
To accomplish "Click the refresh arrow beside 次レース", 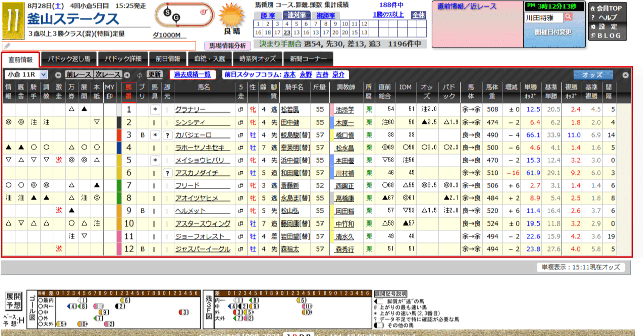I will coord(140,75).
